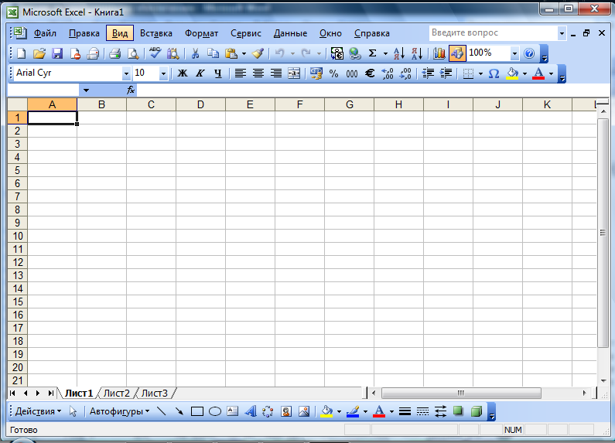
Task: Apply blue line color in drawing toolbar
Action: 353,411
